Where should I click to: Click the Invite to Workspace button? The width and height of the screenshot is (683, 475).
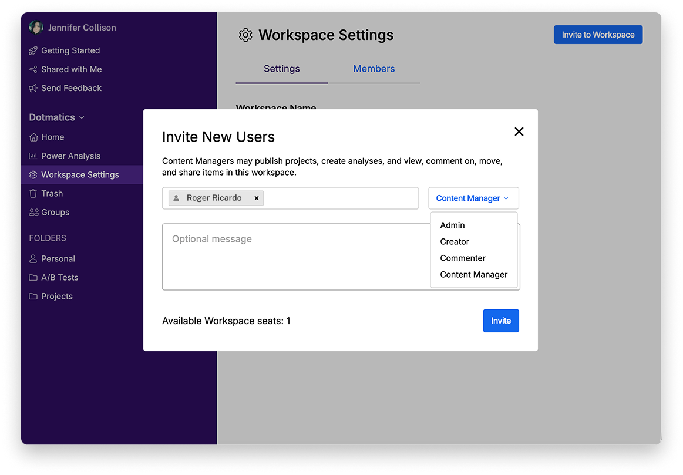coord(598,35)
